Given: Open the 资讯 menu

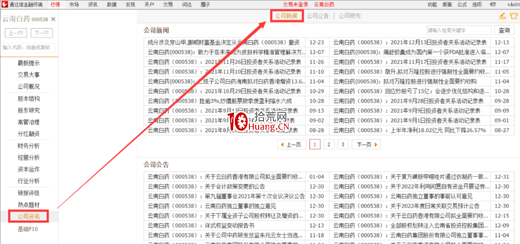Looking at the screenshot, I should point(93,5).
